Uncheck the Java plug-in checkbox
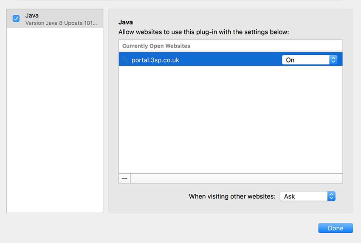The width and height of the screenshot is (361, 243). [16, 18]
